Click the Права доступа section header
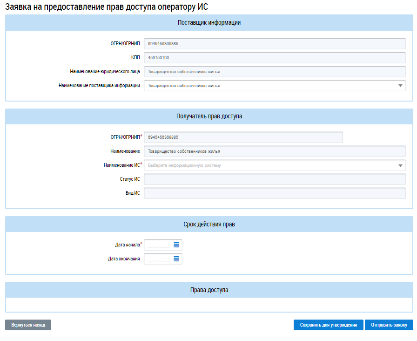Image resolution: width=417 pixels, height=341 pixels. coord(209,290)
